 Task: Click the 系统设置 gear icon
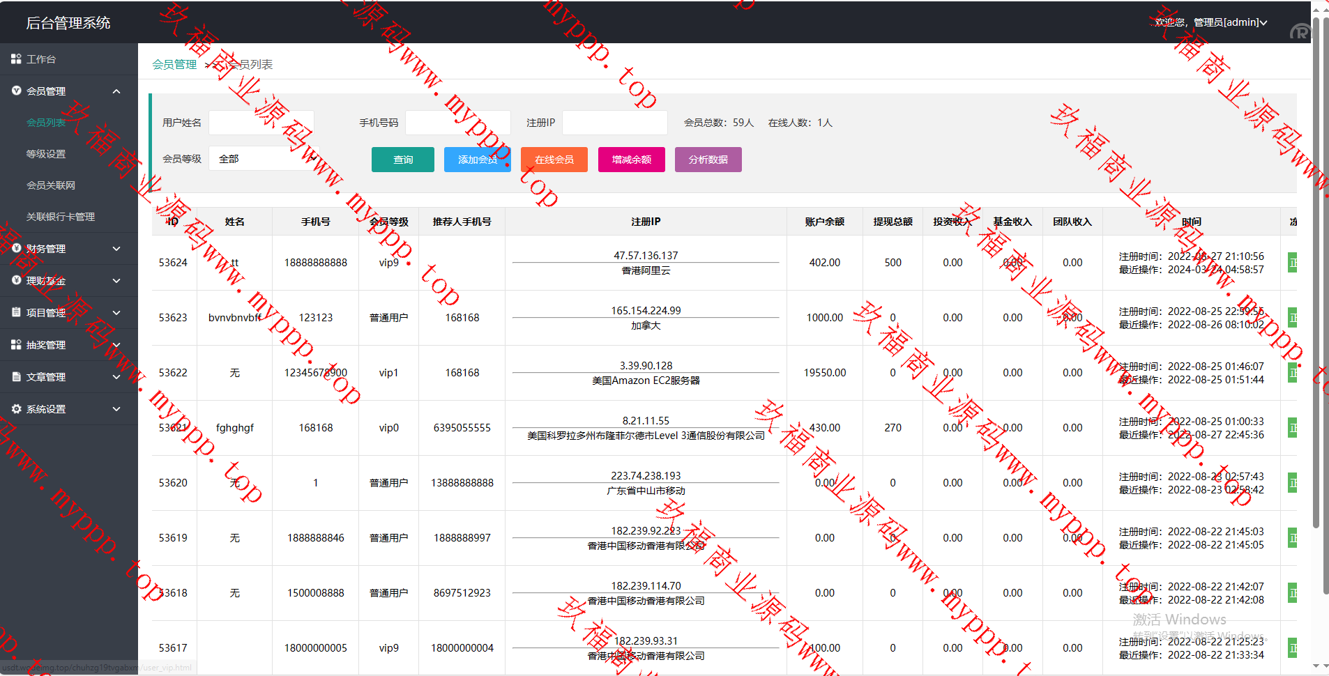point(16,408)
